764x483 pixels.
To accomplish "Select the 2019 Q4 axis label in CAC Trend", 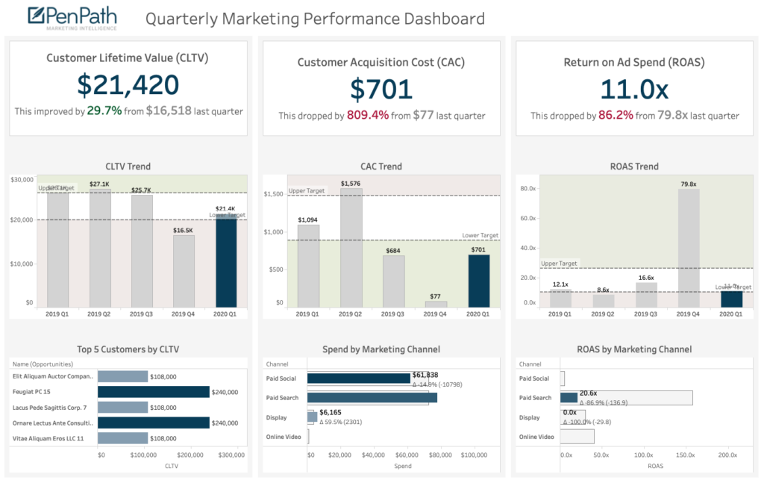I will pyautogui.click(x=436, y=314).
